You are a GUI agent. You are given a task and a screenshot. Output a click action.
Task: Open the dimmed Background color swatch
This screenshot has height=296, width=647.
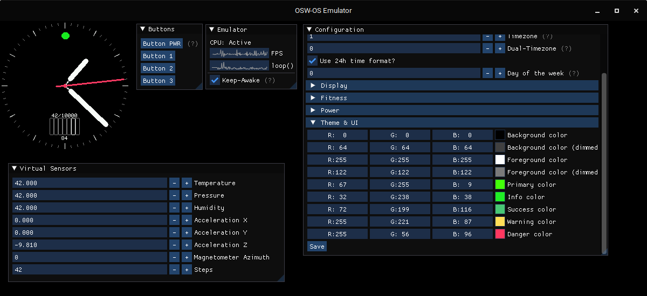(x=500, y=147)
